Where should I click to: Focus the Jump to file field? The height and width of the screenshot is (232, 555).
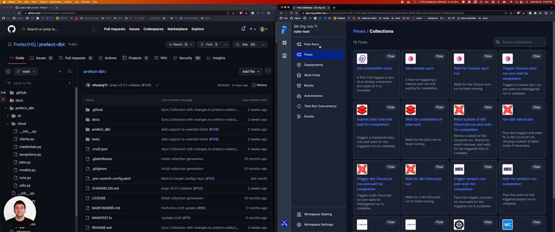39,83
